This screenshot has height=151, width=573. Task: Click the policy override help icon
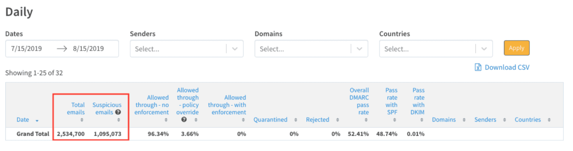tap(184, 120)
